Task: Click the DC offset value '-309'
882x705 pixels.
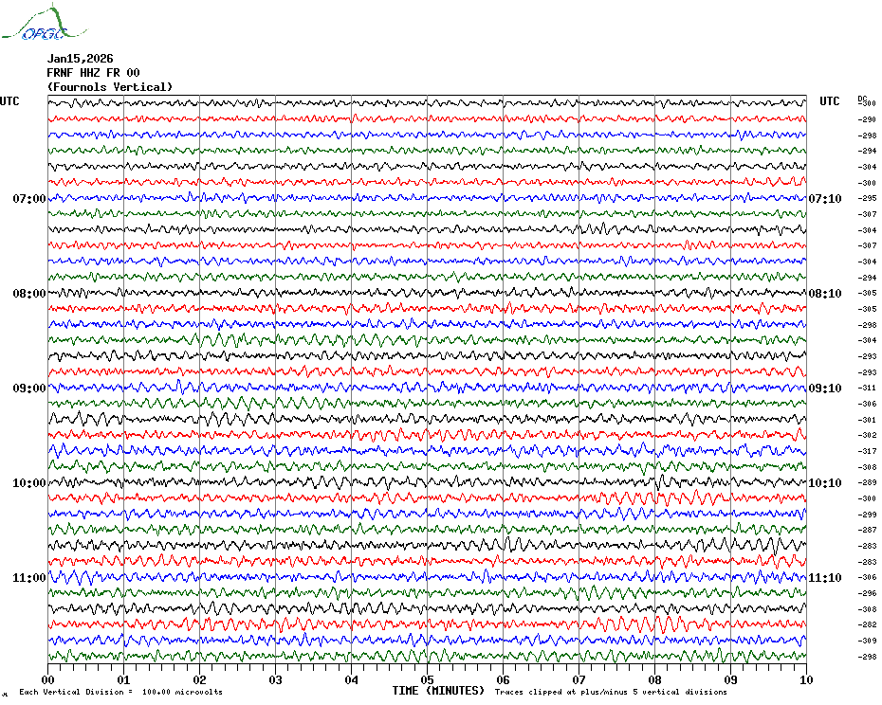Action: tap(867, 641)
